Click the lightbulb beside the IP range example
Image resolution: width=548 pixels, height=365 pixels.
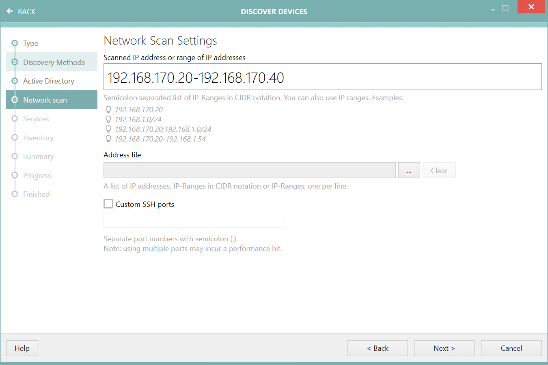108,139
